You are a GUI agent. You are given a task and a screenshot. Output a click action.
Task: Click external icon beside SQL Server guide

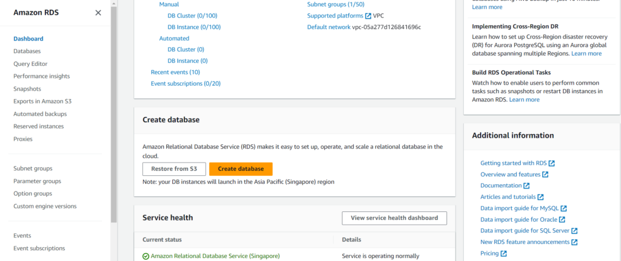[574, 231]
